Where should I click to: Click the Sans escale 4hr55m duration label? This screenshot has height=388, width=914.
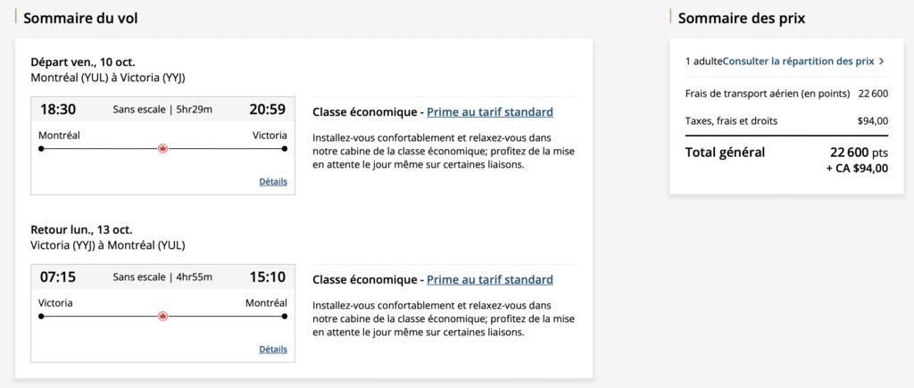tap(162, 277)
